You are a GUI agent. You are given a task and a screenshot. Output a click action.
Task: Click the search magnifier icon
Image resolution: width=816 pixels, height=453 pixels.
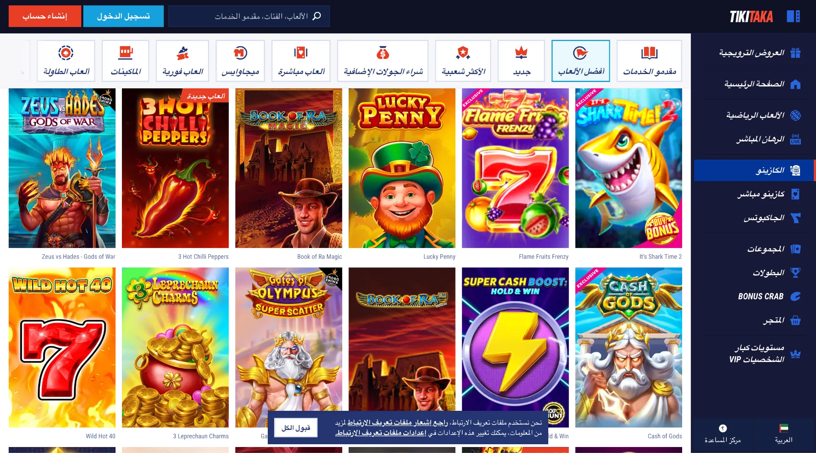coord(317,16)
